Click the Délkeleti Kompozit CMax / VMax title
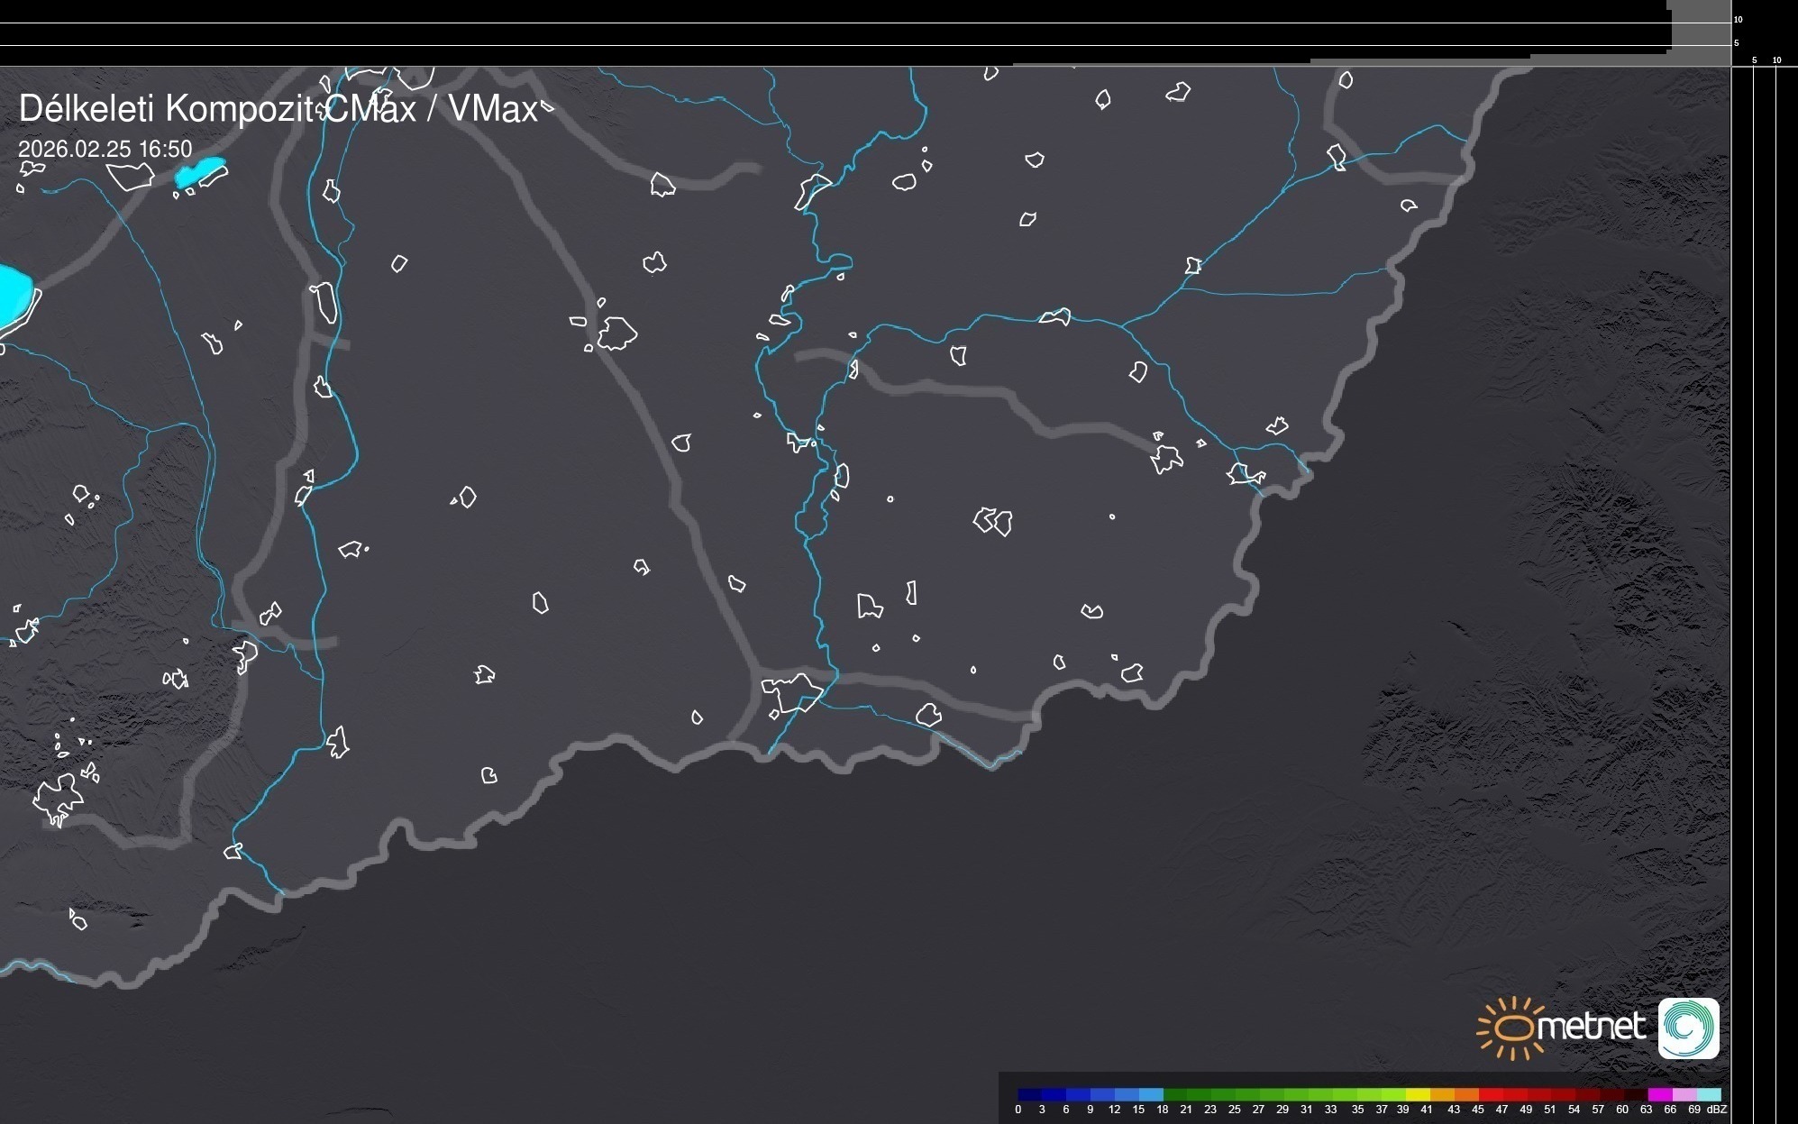Screen dimensions: 1798x1124 pyautogui.click(x=278, y=109)
